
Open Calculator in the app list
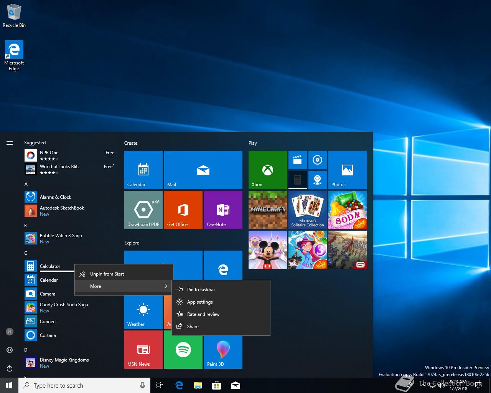50,266
